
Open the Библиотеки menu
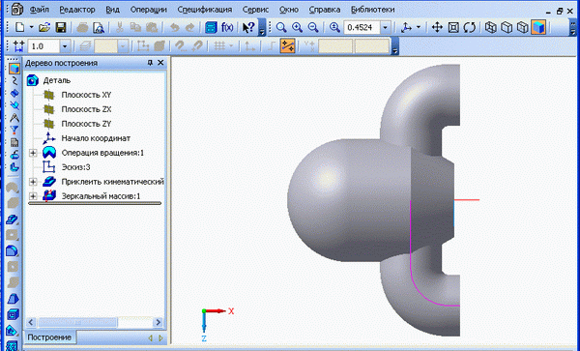coord(372,10)
